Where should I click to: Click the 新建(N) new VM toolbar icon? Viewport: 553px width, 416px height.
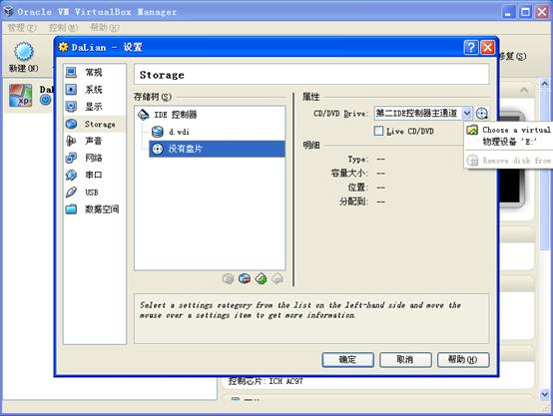click(24, 57)
